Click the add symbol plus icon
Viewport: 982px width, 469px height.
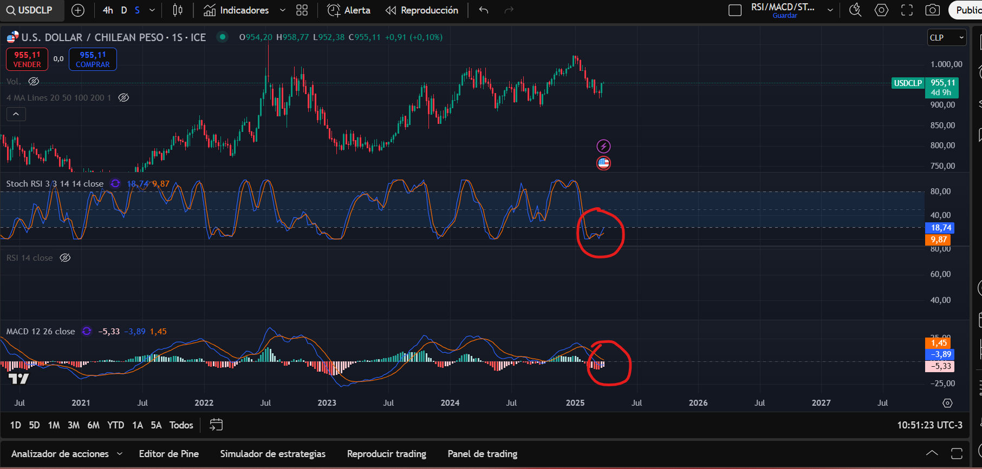tap(78, 10)
